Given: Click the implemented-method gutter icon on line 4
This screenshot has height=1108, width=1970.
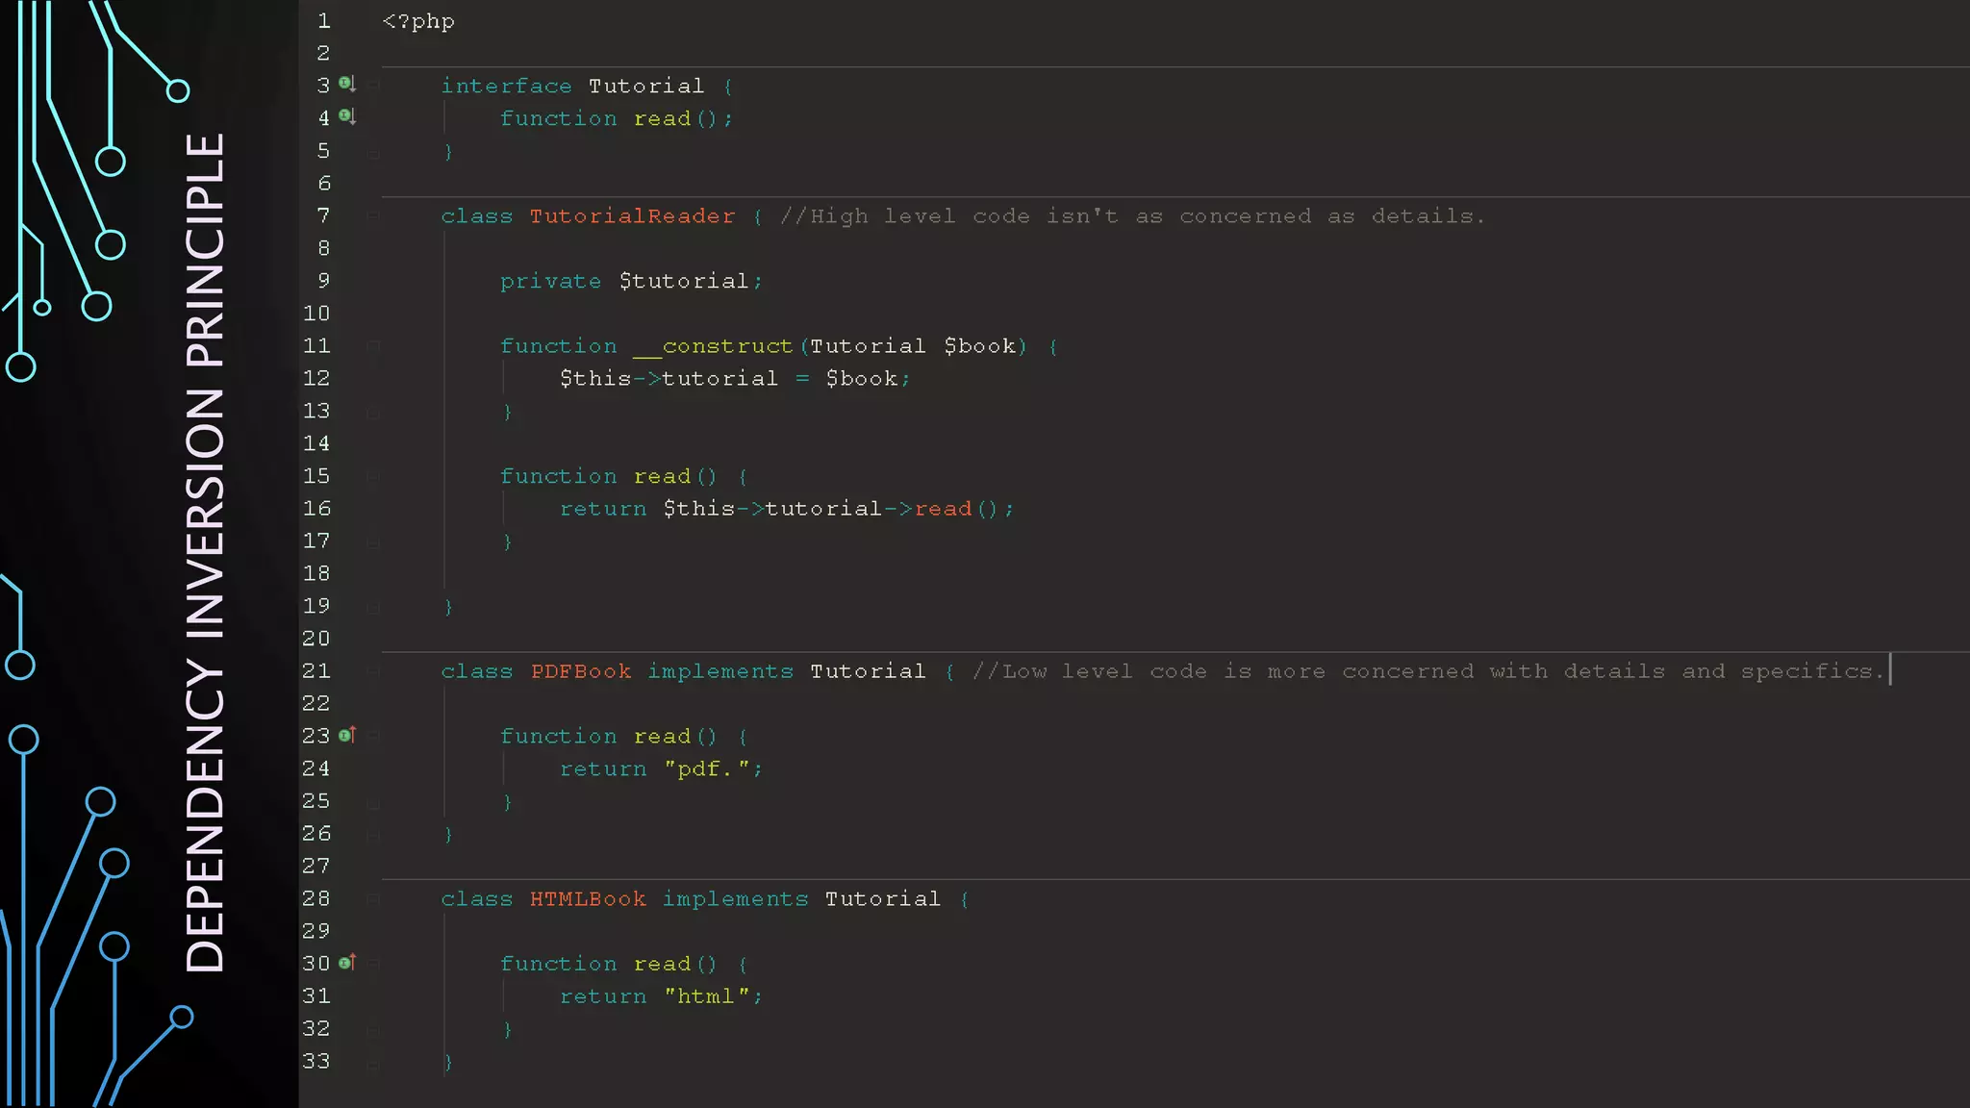Looking at the screenshot, I should coord(347,116).
